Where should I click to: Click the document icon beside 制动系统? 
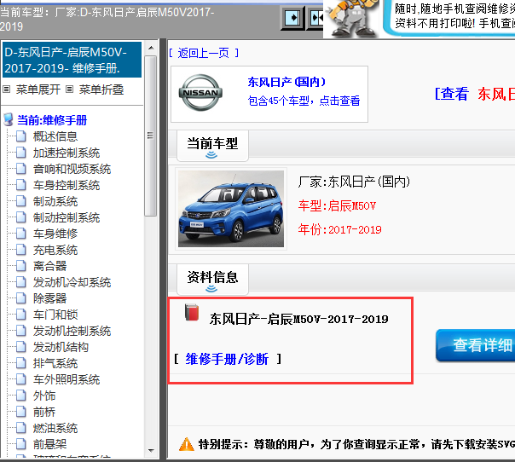pyautogui.click(x=21, y=201)
